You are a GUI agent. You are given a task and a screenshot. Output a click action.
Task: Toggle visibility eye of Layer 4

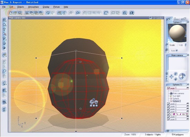[188, 109]
